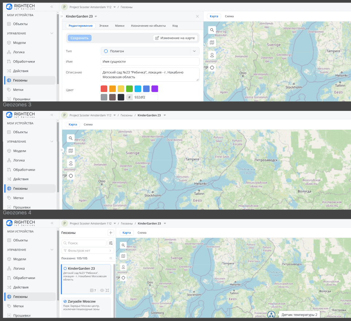Screen dimensions: 351x321
Task: Select the Zaryadie Moscow geozone card
Action: tap(86, 306)
